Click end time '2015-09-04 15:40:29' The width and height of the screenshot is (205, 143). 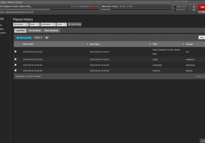(99, 65)
